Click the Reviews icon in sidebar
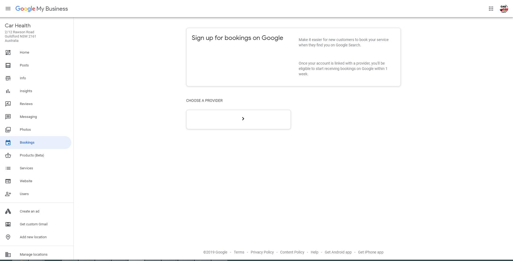Image resolution: width=513 pixels, height=261 pixels. tap(8, 104)
